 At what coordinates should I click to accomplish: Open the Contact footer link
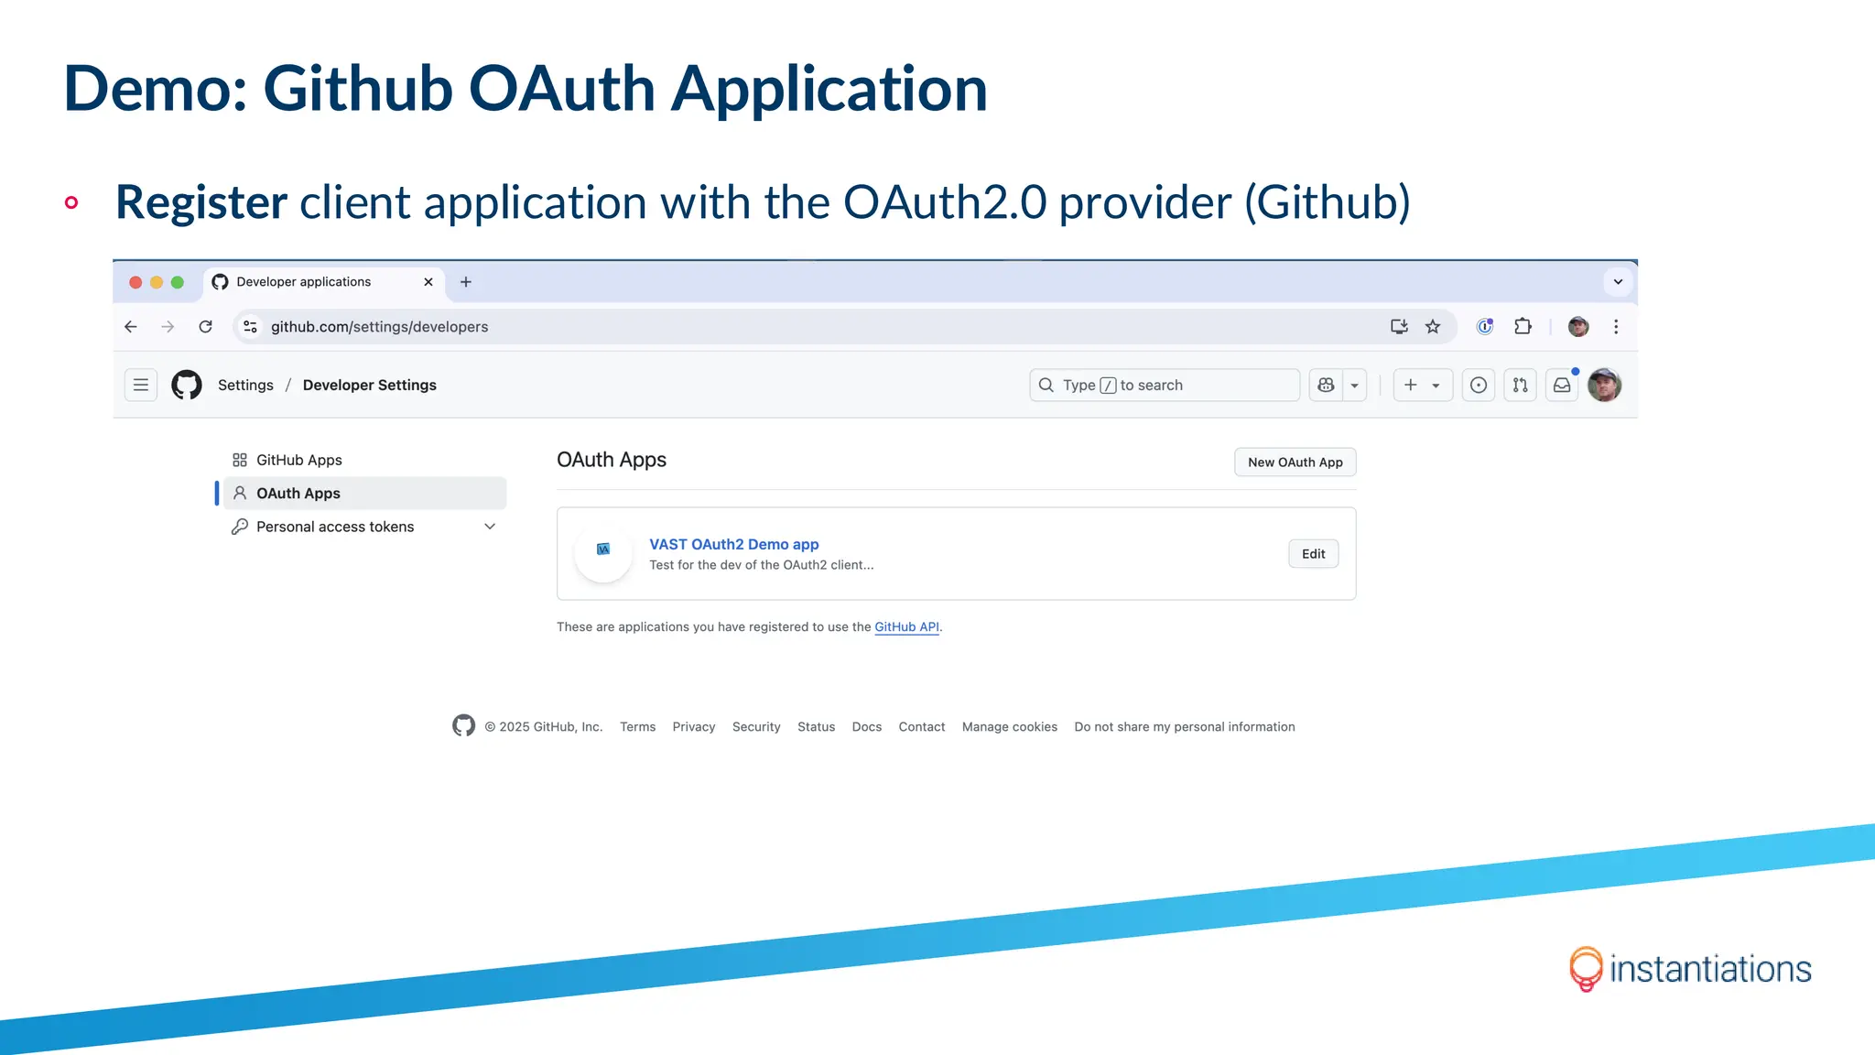point(922,727)
